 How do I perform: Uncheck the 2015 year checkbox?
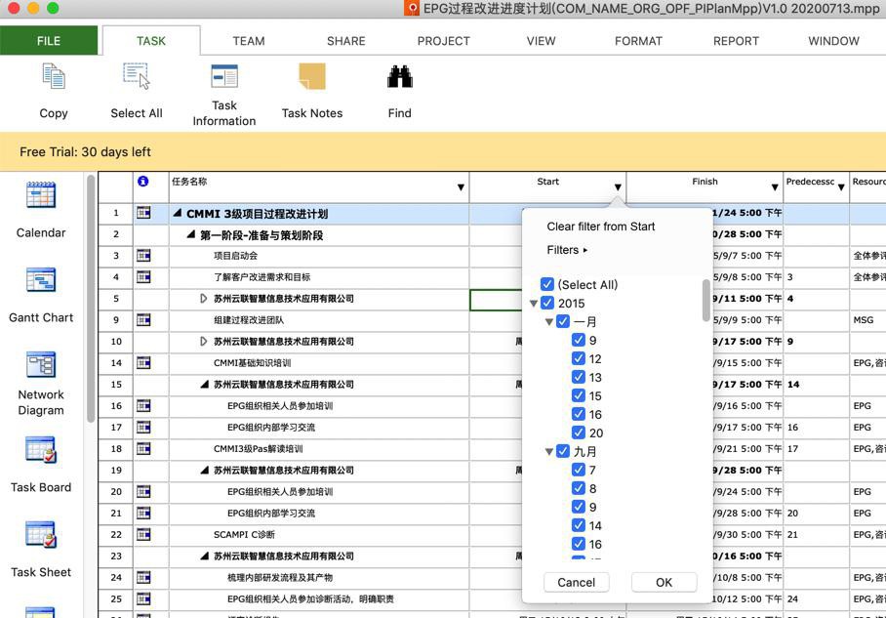pos(547,303)
